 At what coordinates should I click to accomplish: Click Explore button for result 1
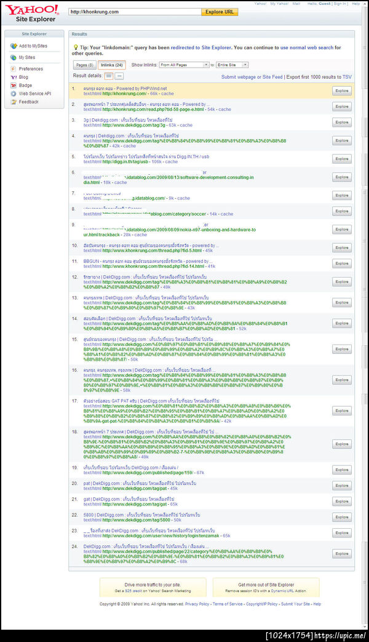click(341, 90)
